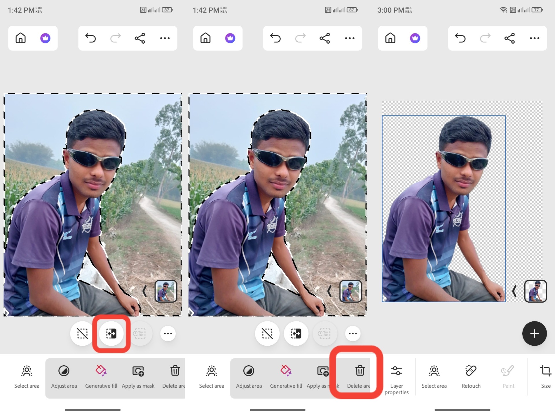
Task: Toggle deselect crossed-square icon in leftmost screen
Action: coord(82,334)
